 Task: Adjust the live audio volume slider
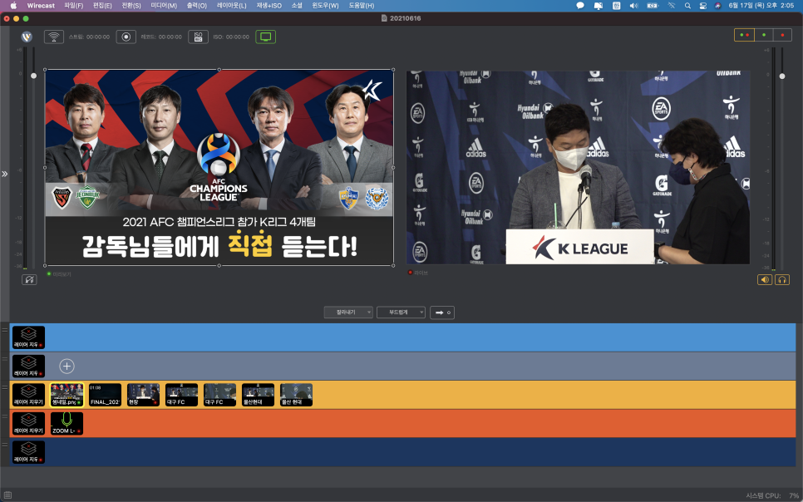[x=782, y=76]
